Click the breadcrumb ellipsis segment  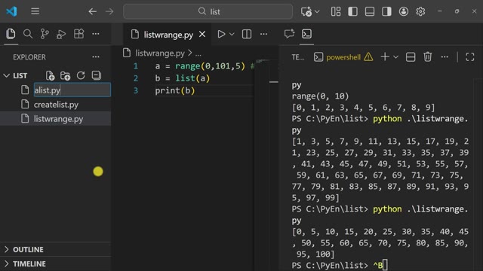click(x=198, y=54)
